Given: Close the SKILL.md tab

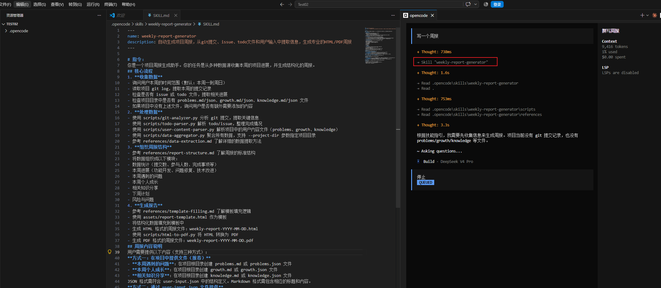Looking at the screenshot, I should tap(176, 15).
